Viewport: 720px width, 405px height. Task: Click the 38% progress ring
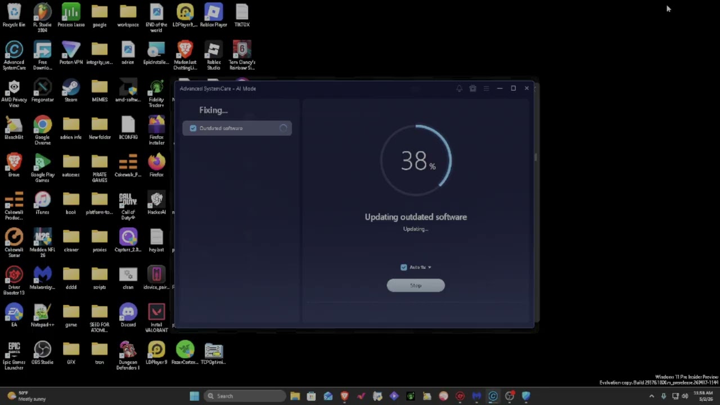[416, 160]
